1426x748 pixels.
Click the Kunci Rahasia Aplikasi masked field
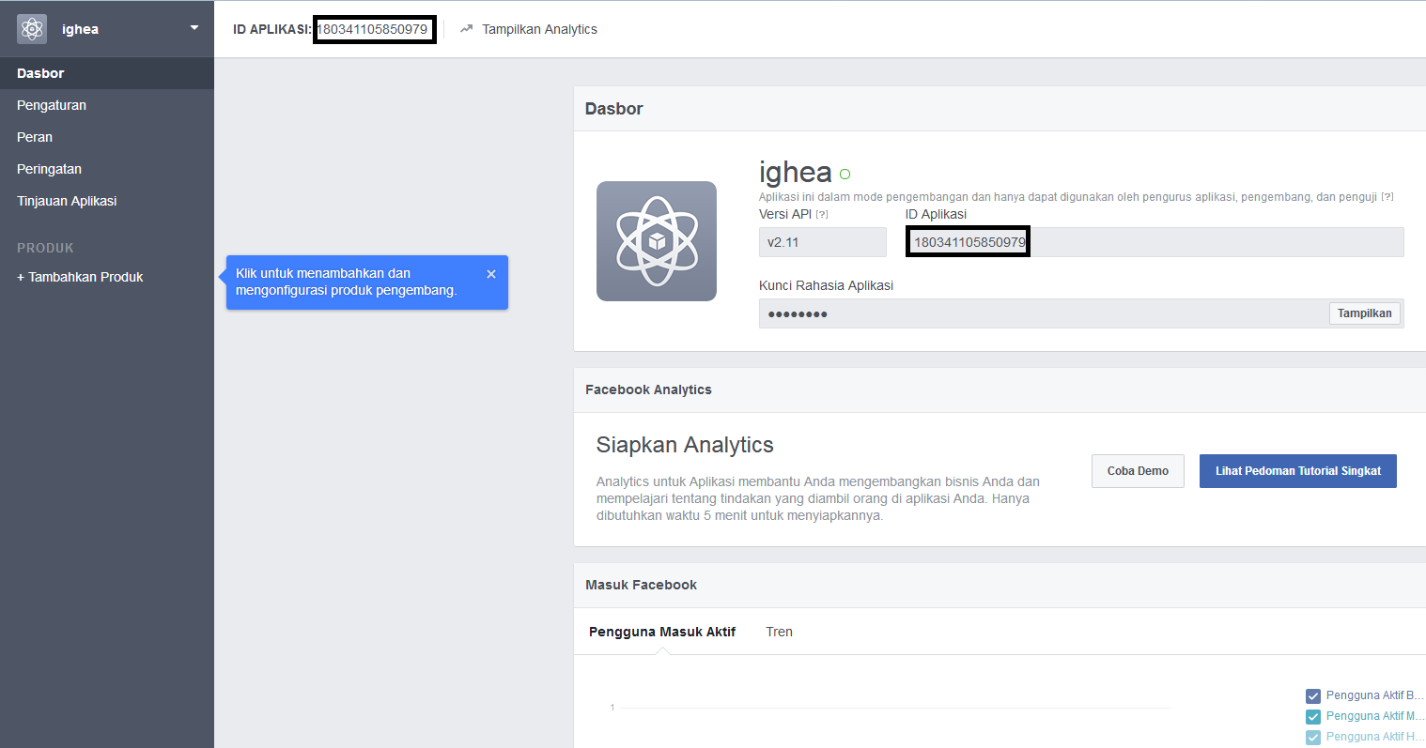[x=1033, y=313]
